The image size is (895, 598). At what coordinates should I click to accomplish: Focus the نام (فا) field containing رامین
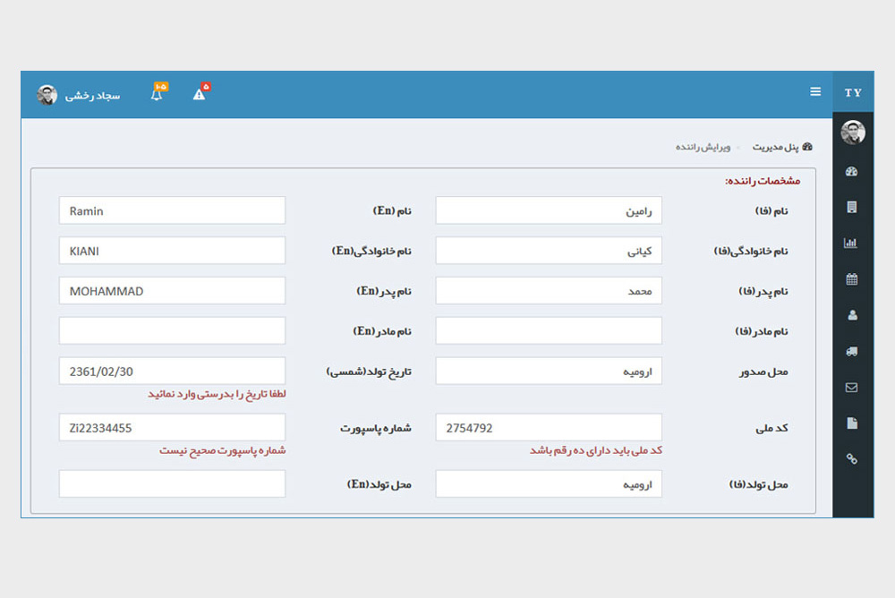(549, 210)
